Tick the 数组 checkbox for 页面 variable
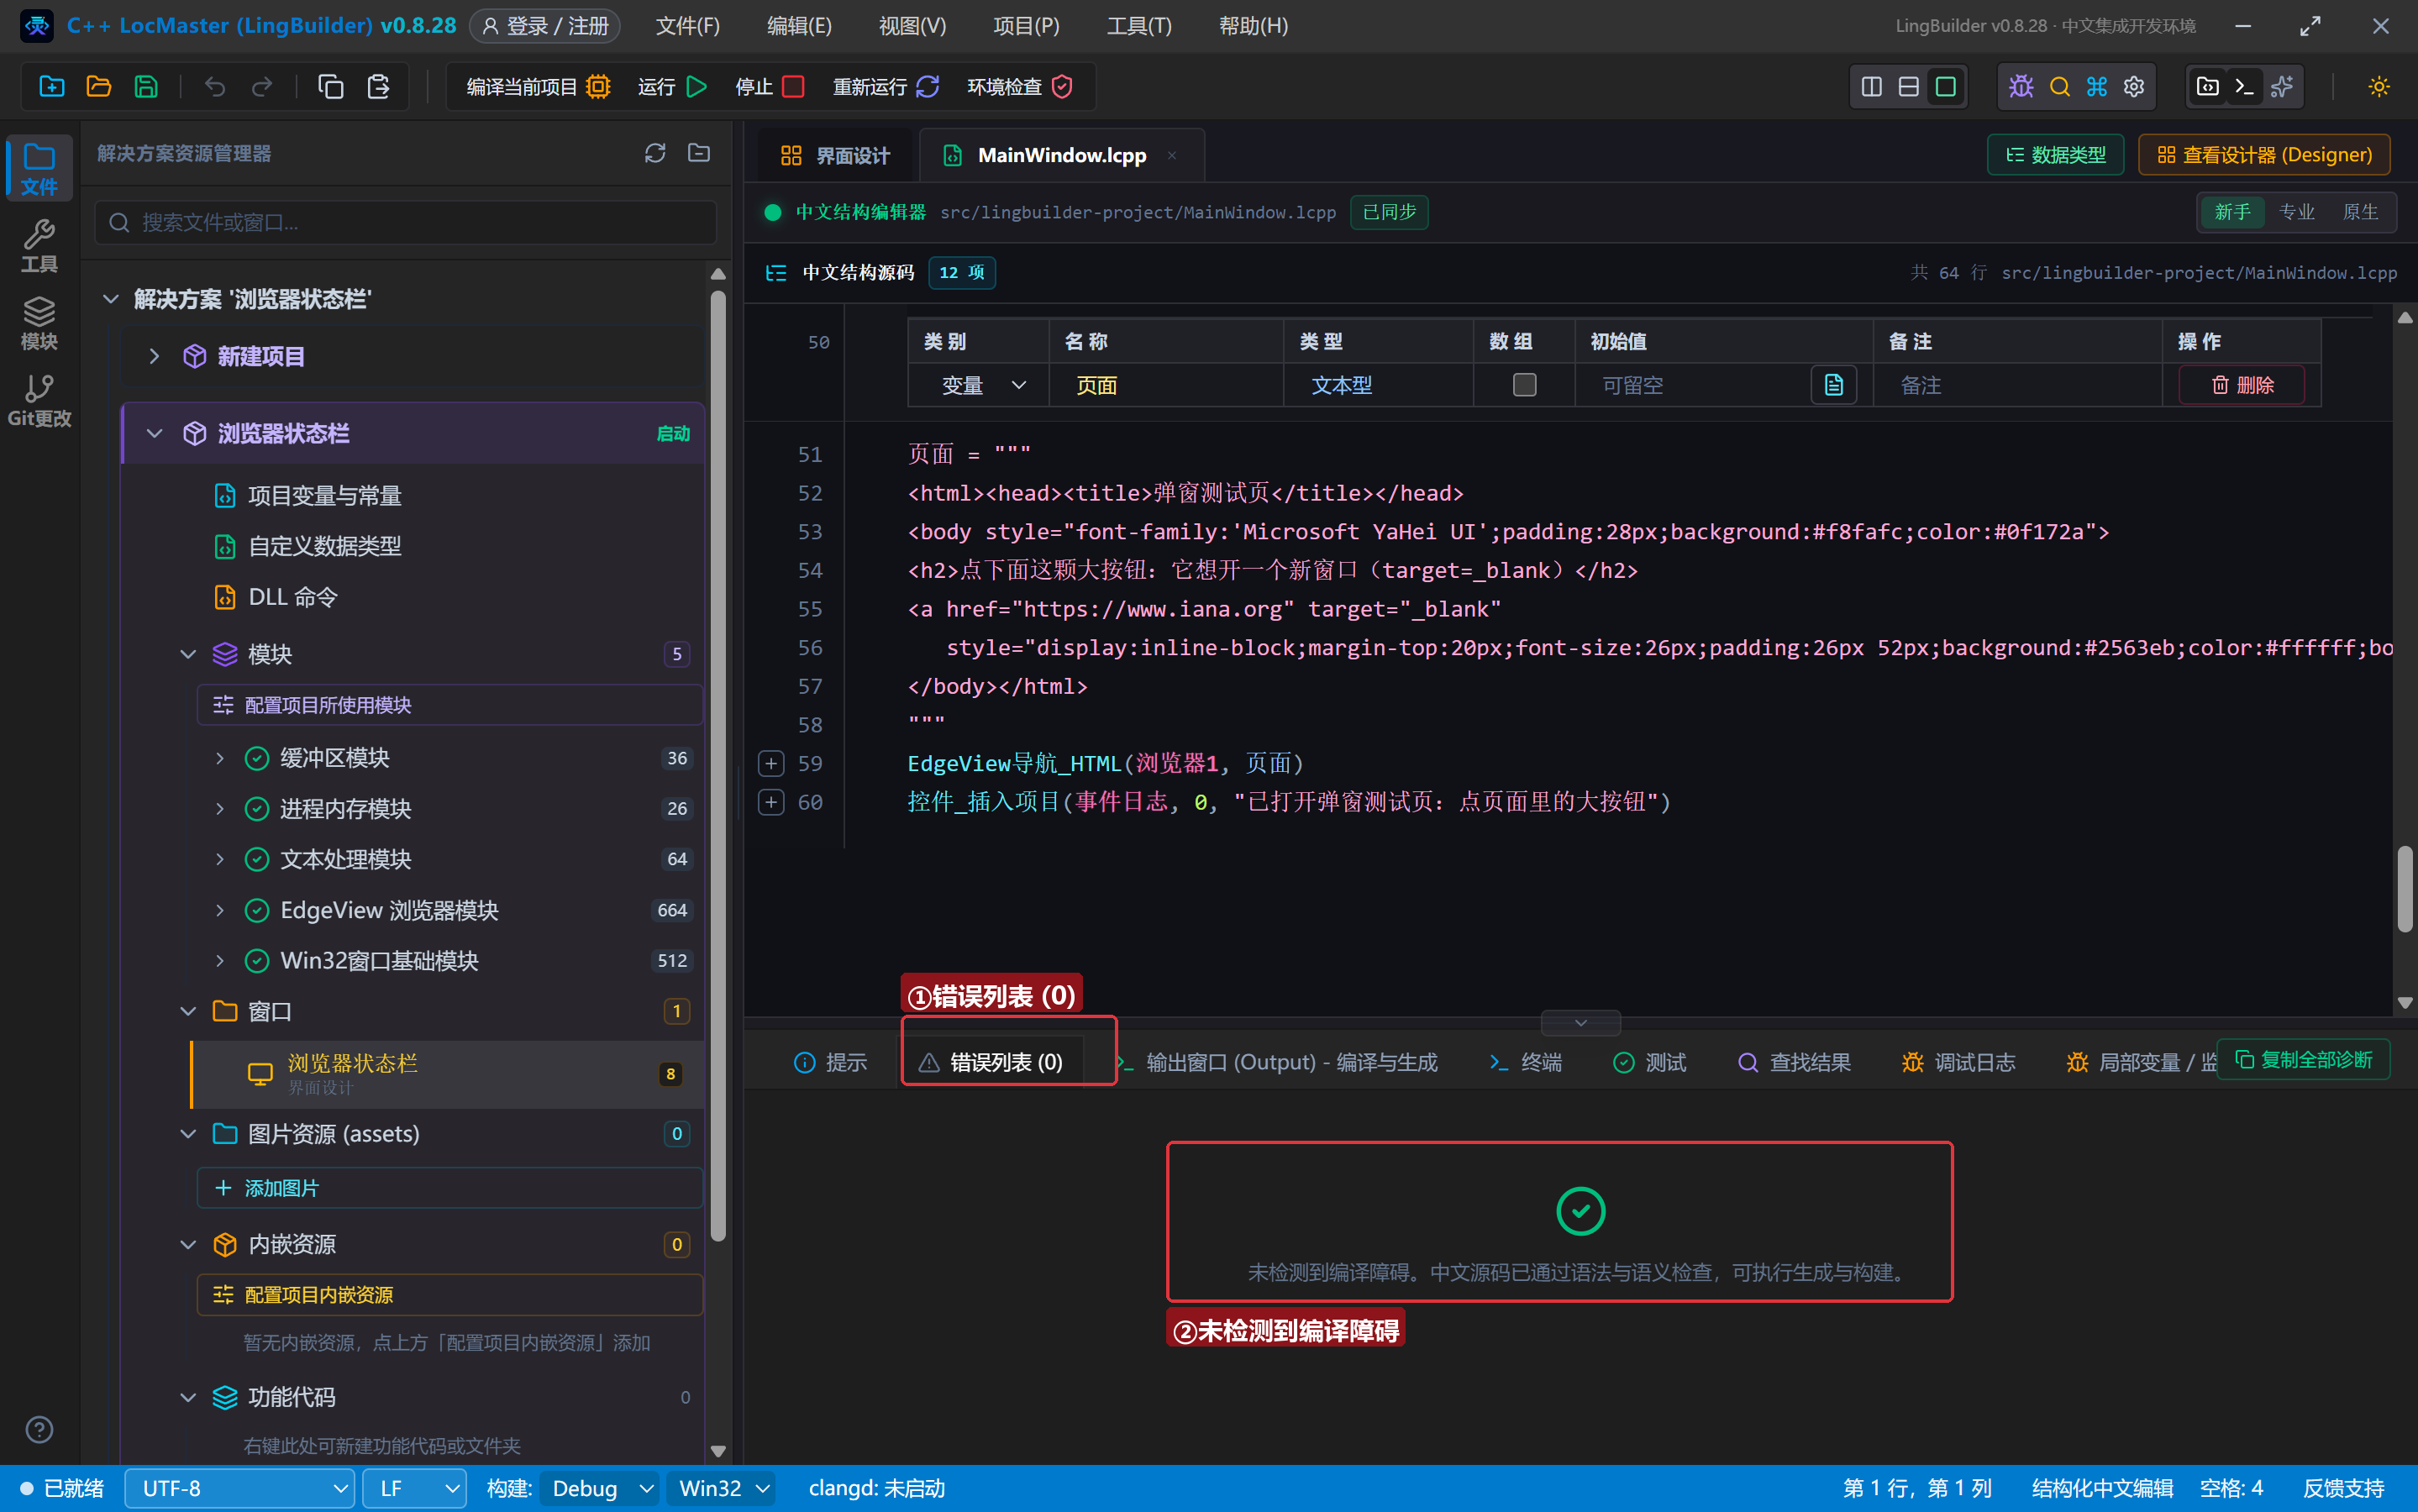 [1524, 385]
